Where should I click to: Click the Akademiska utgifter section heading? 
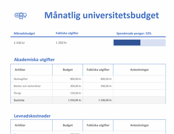34,60
